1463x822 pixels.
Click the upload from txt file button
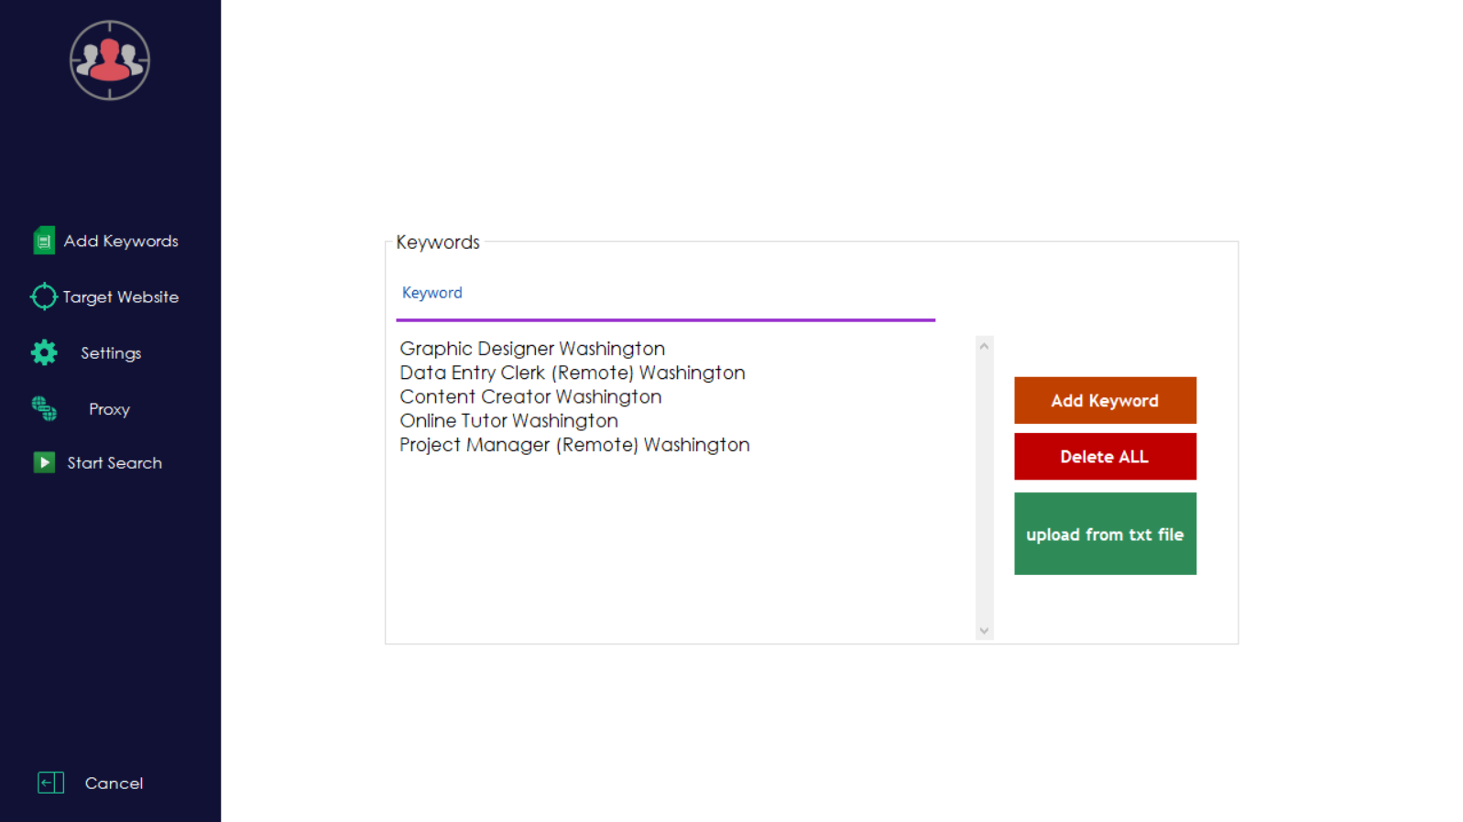pos(1104,534)
